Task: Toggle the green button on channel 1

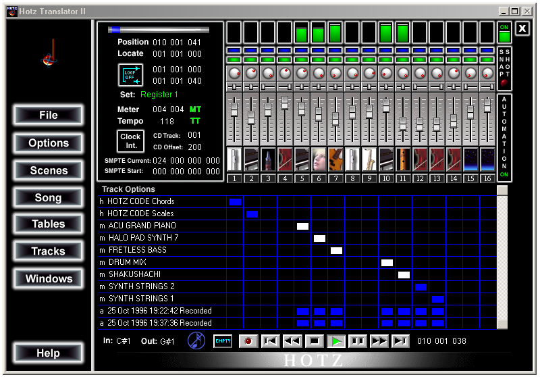Action: pos(234,59)
